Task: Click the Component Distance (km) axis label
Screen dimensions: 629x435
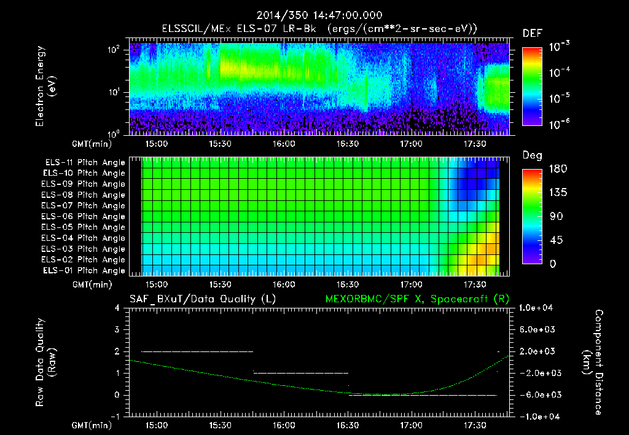Action: [593, 362]
